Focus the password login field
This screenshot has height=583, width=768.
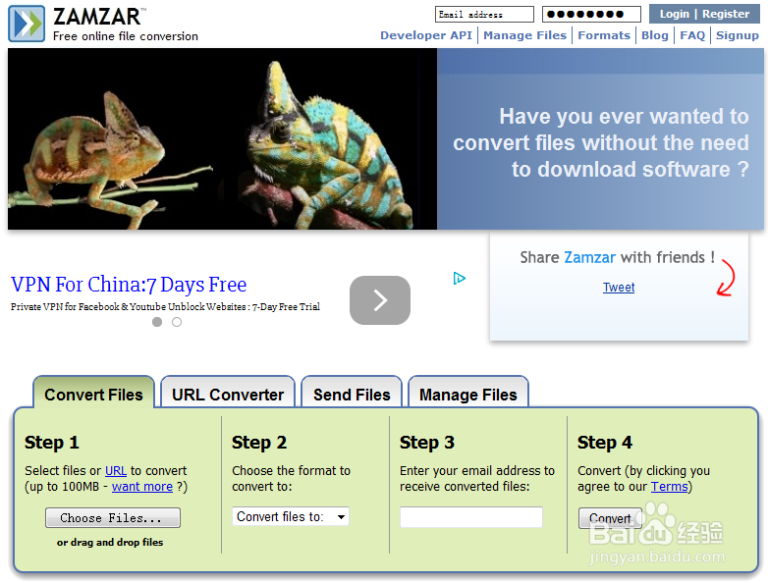591,14
